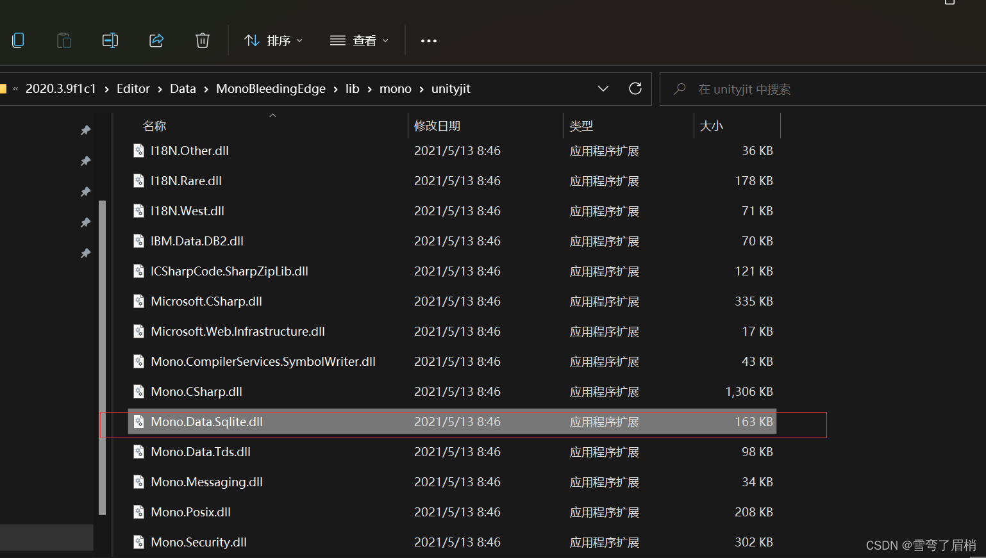This screenshot has height=558, width=986.
Task: Sort by 修改日期 column header
Action: click(437, 126)
